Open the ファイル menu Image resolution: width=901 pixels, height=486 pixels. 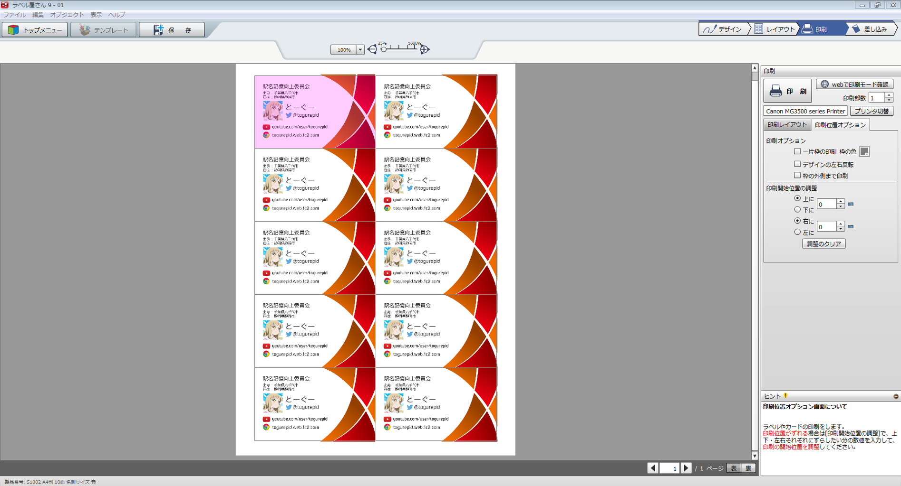click(x=15, y=15)
